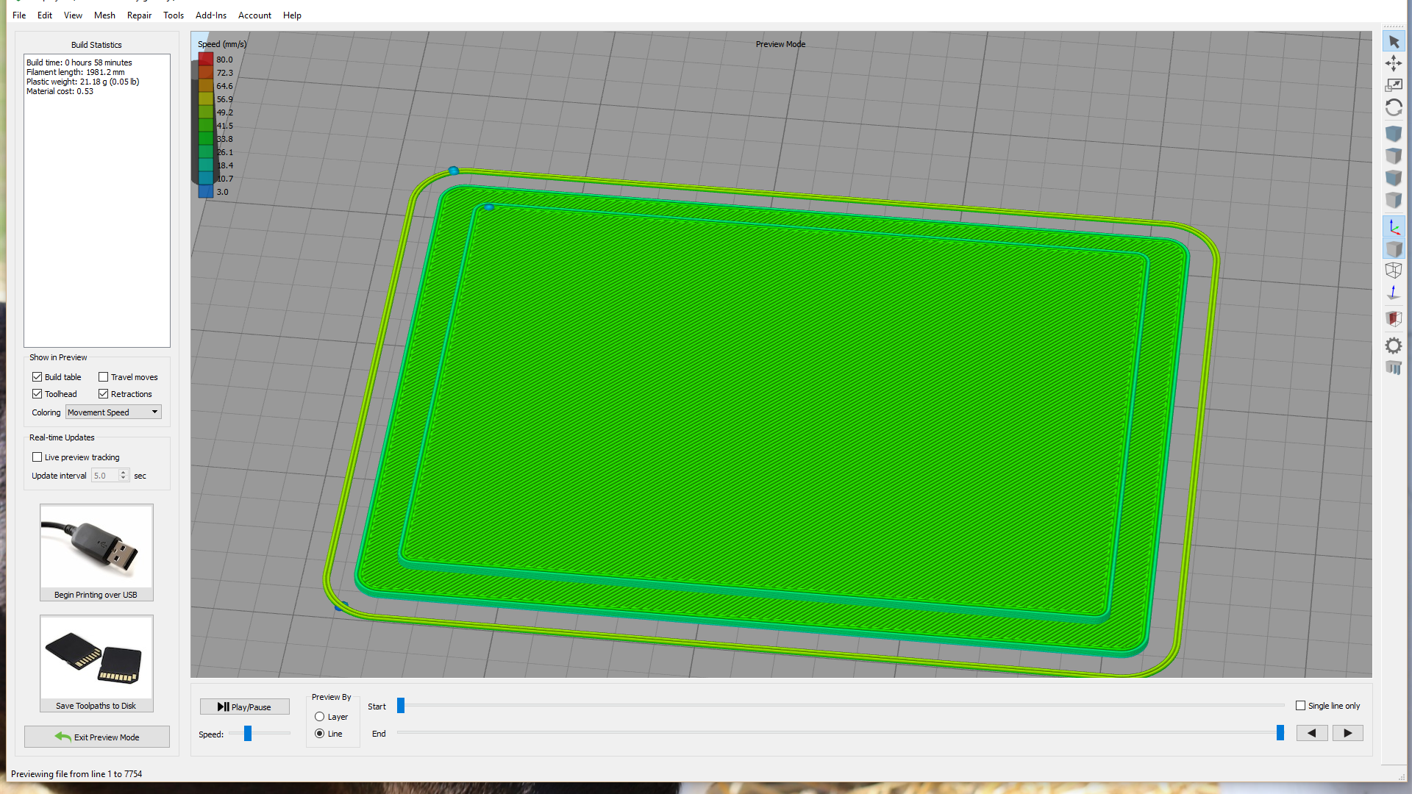Open the scale model tool
This screenshot has height=794, width=1412.
[x=1394, y=85]
